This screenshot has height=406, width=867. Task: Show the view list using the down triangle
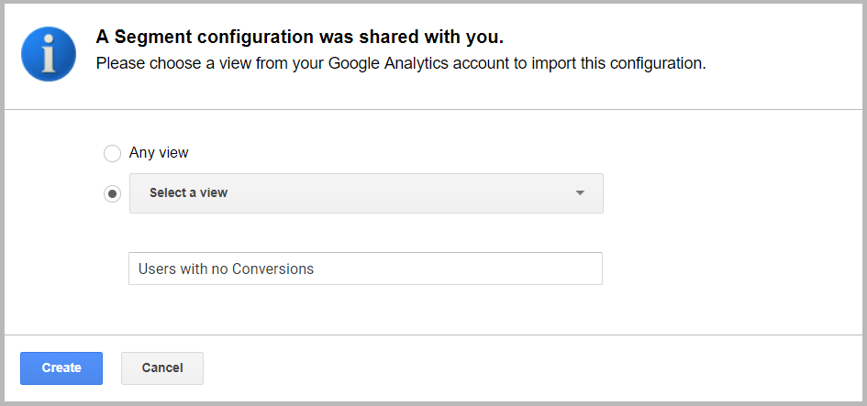580,193
